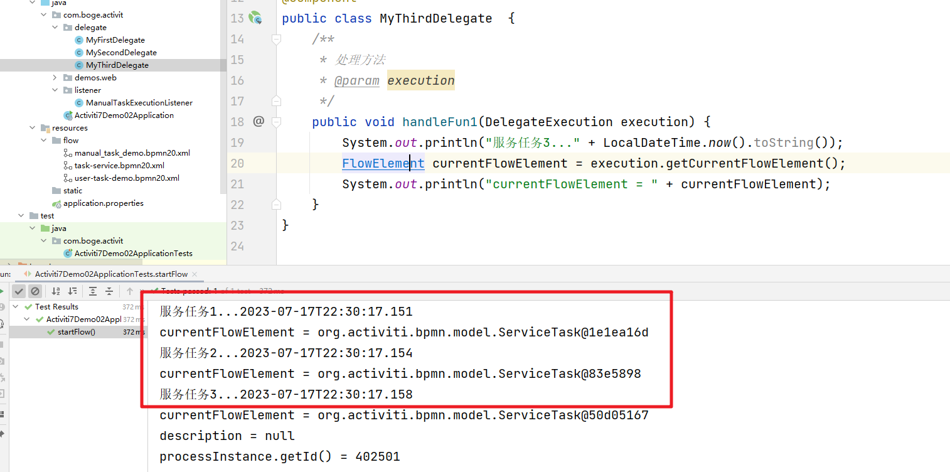The width and height of the screenshot is (950, 472).
Task: Click the task-service.bpmn20.xml file icon
Action: click(x=68, y=166)
